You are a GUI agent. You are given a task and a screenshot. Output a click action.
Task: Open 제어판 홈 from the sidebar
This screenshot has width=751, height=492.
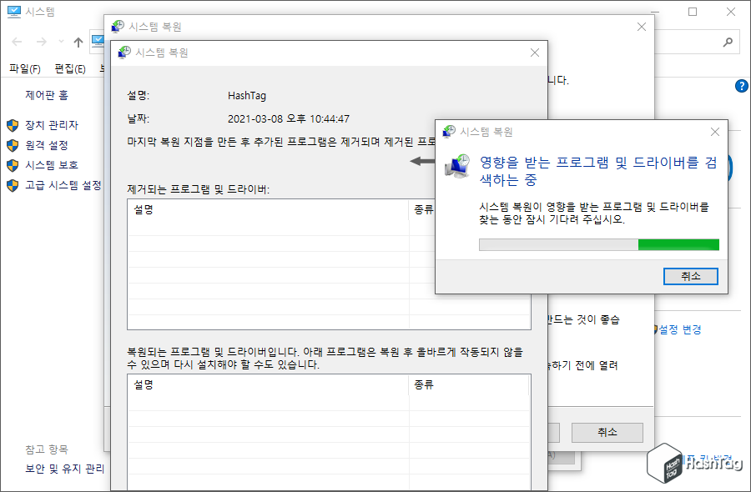[48, 95]
